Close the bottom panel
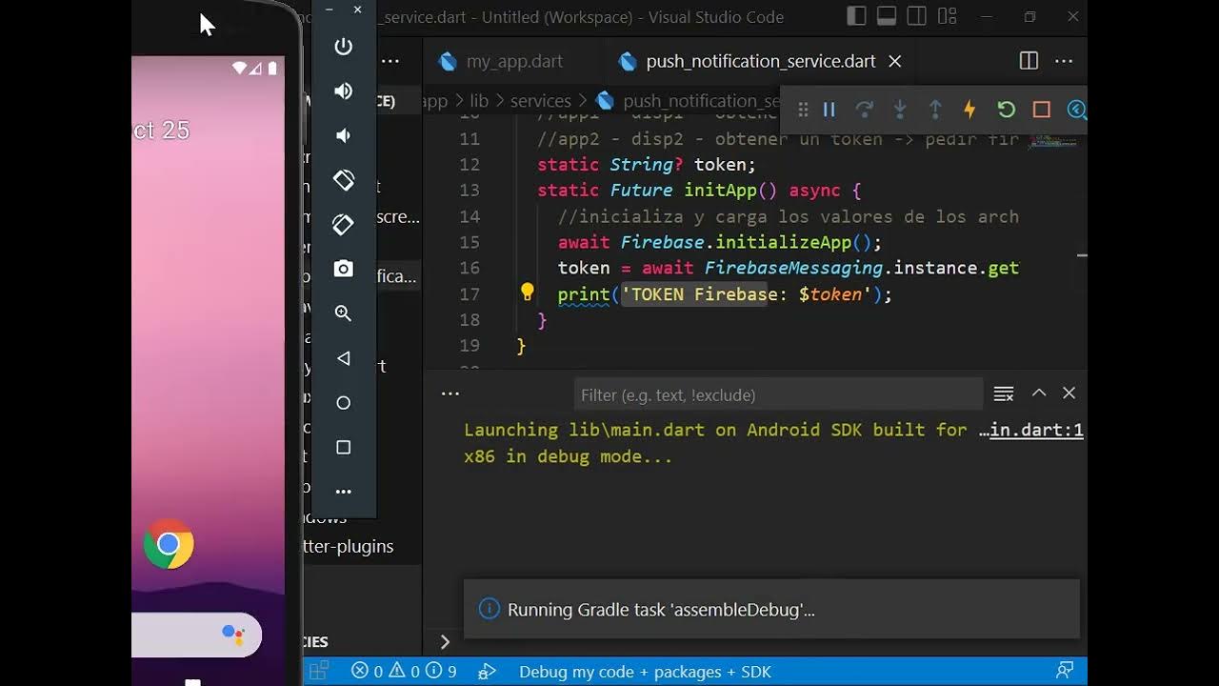Screen dimensions: 1219x686 pos(1069,393)
